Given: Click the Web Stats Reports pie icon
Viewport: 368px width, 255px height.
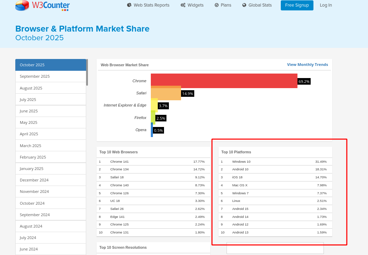Looking at the screenshot, I should (129, 5).
